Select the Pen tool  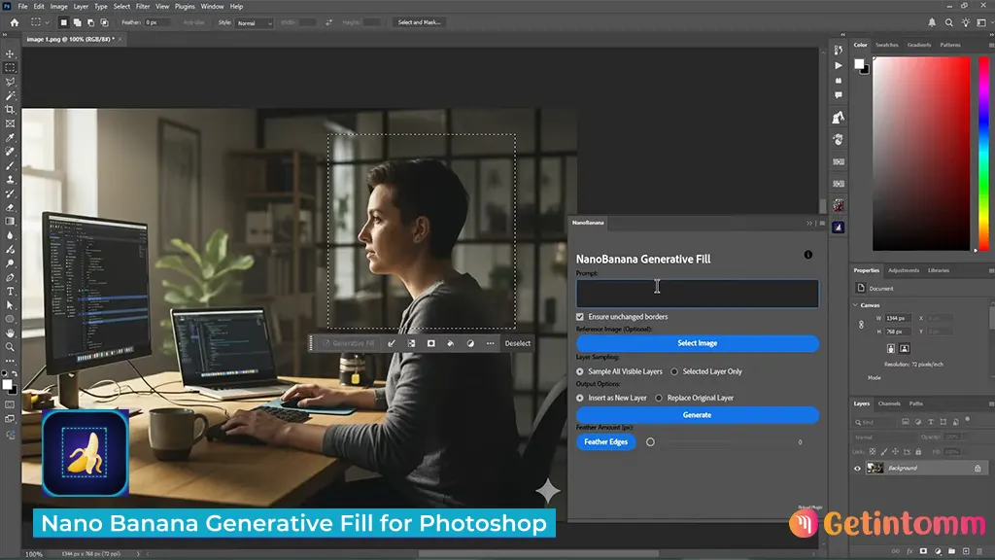(10, 277)
